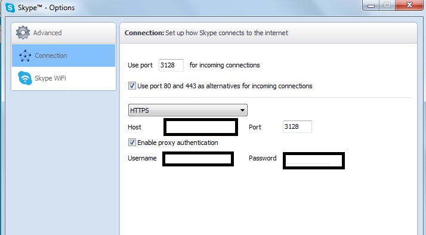Image resolution: width=426 pixels, height=235 pixels.
Task: Click the Connection heading text
Action: [144, 33]
